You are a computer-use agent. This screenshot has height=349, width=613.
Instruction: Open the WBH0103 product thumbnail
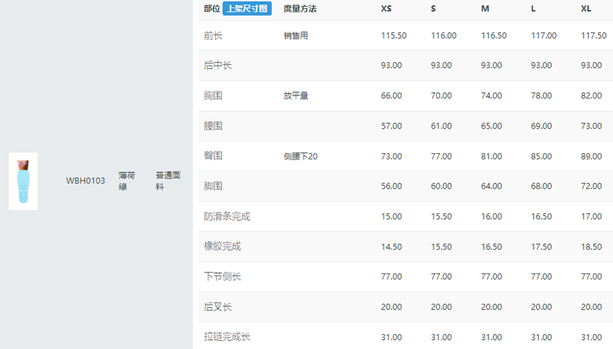point(23,181)
